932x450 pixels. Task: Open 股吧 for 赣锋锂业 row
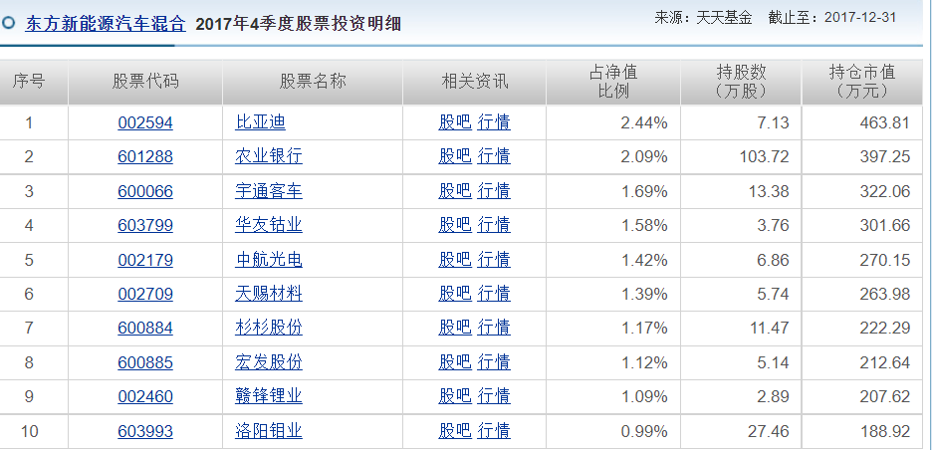455,395
